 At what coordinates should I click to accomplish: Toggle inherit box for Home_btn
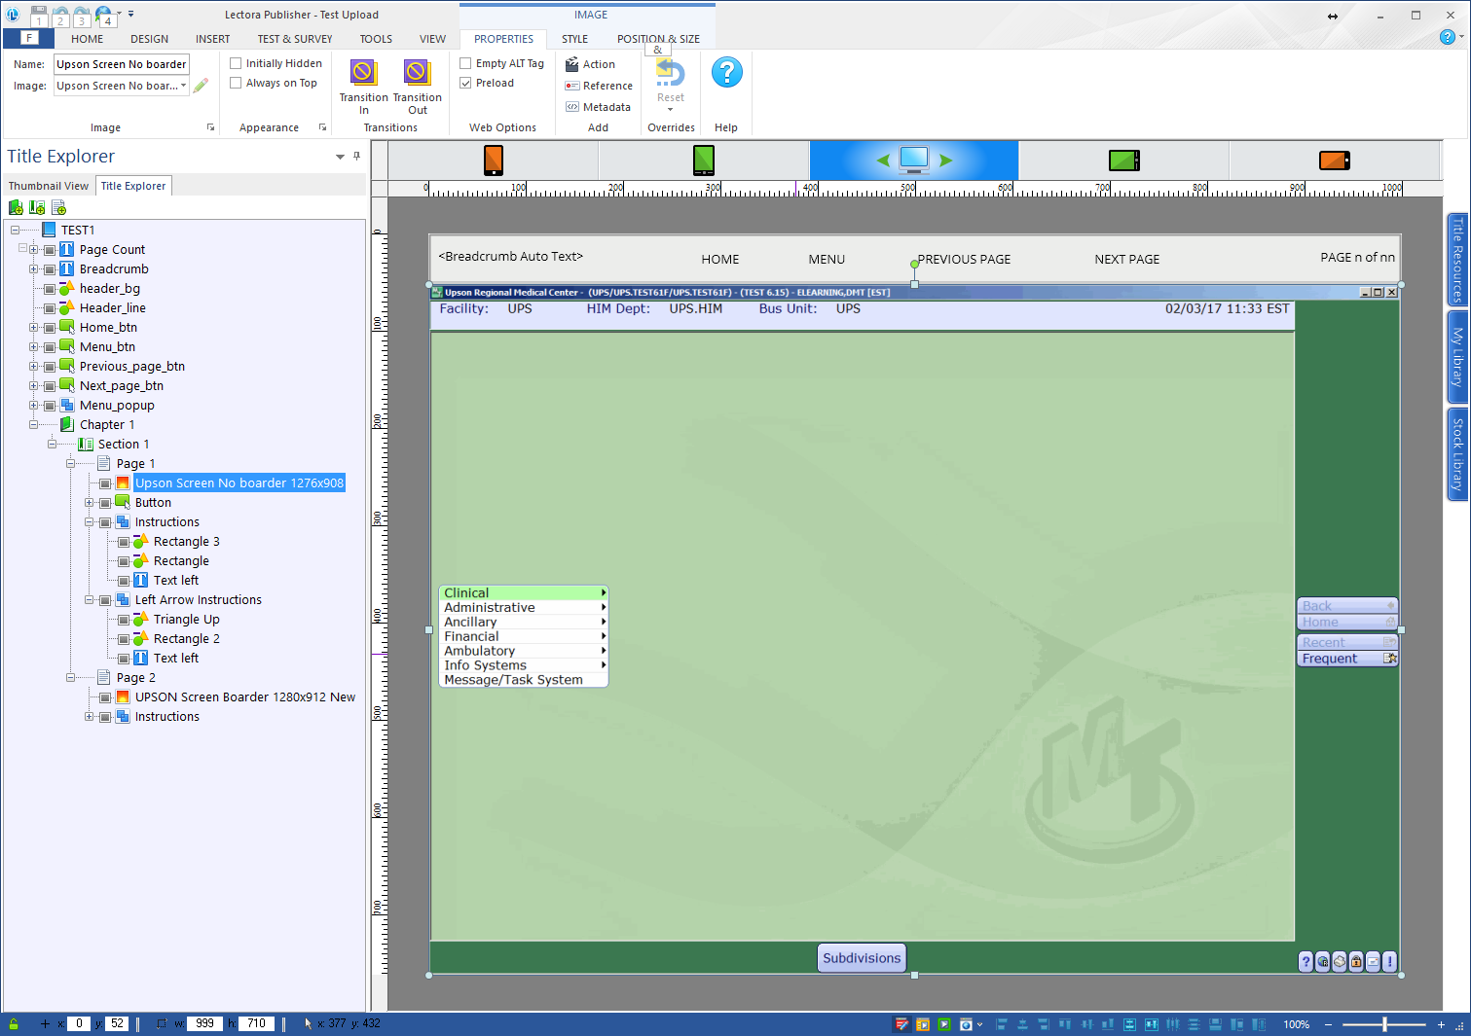pyautogui.click(x=50, y=328)
